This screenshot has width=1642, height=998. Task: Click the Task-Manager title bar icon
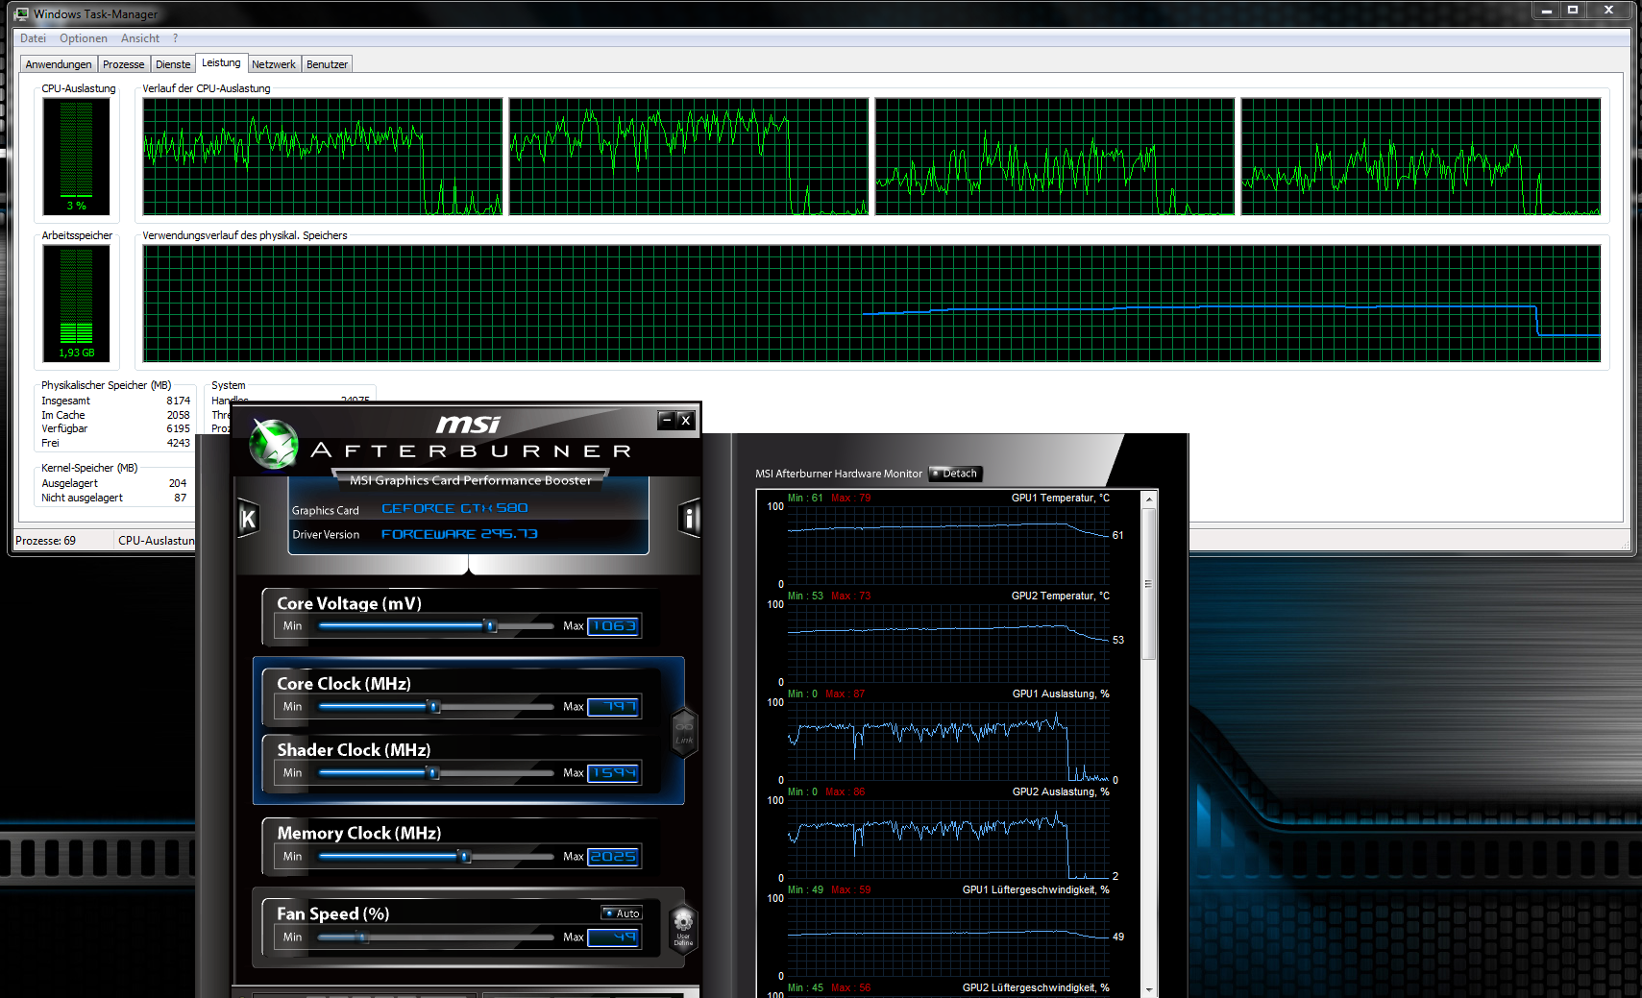click(22, 14)
